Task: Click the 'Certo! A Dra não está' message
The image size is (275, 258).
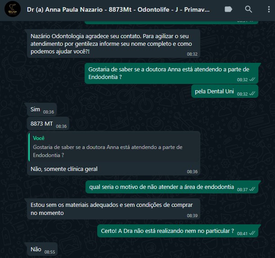Action: coord(178,231)
